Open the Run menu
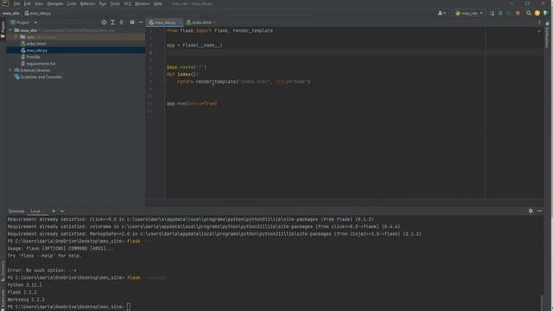Screen dimensions: 553x311 [103, 3]
